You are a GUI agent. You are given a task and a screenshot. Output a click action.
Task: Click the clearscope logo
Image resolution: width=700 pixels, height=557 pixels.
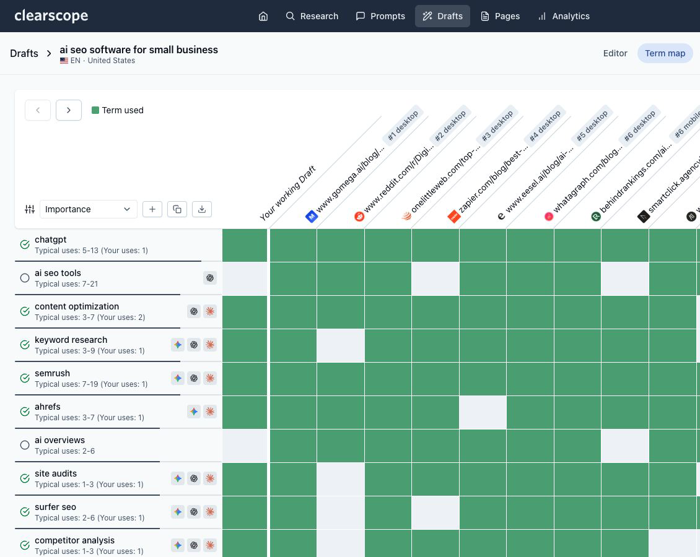pos(51,15)
